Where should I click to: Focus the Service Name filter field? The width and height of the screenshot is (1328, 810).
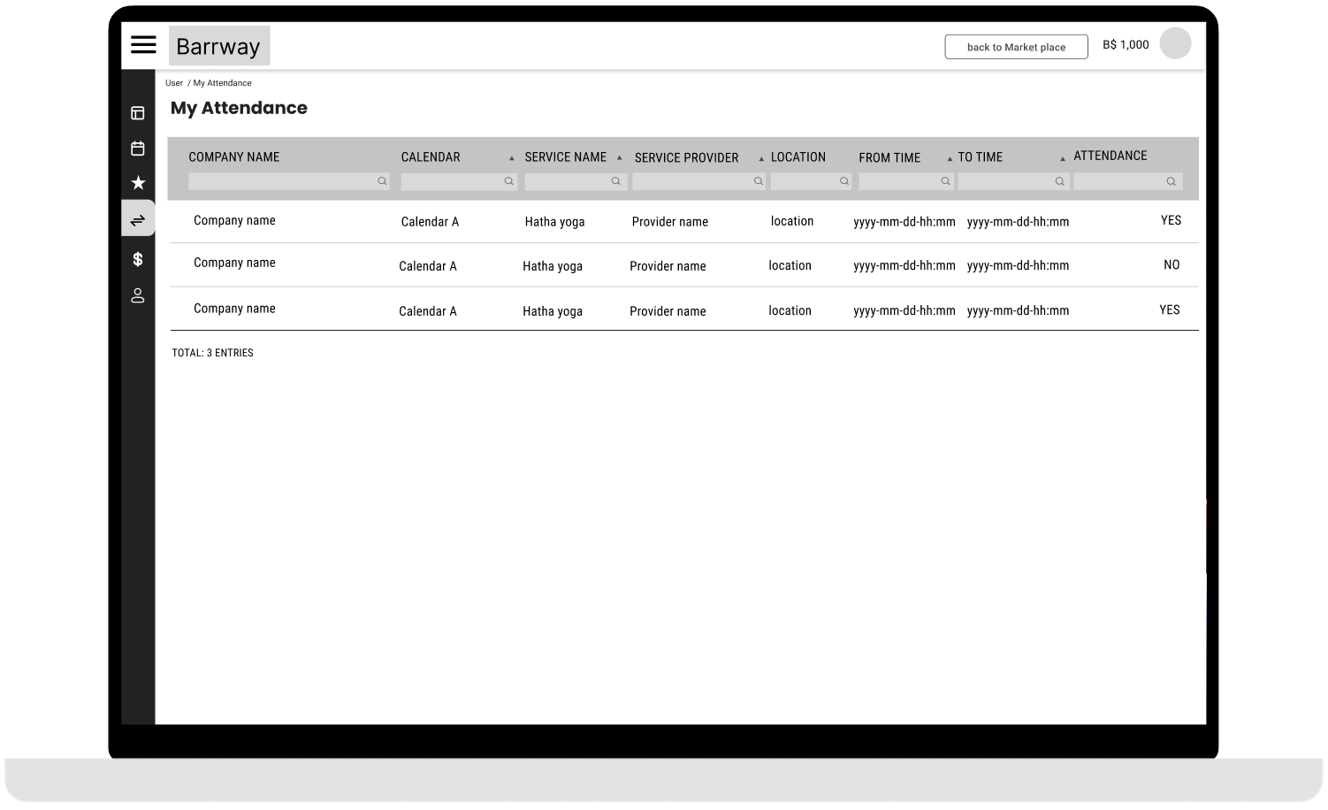pos(567,181)
